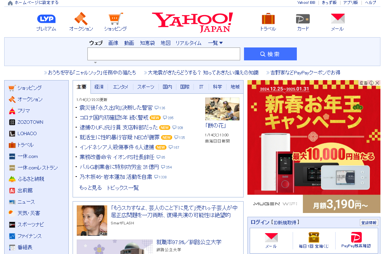Select the リアルタイム search type
The height and width of the screenshot is (254, 385).
[x=189, y=43]
